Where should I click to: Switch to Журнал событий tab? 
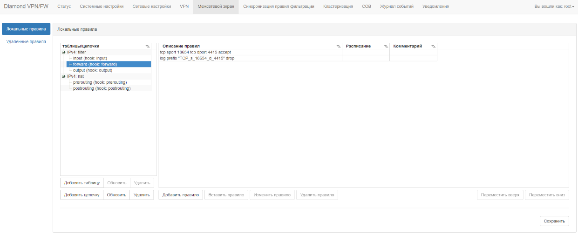pos(396,7)
